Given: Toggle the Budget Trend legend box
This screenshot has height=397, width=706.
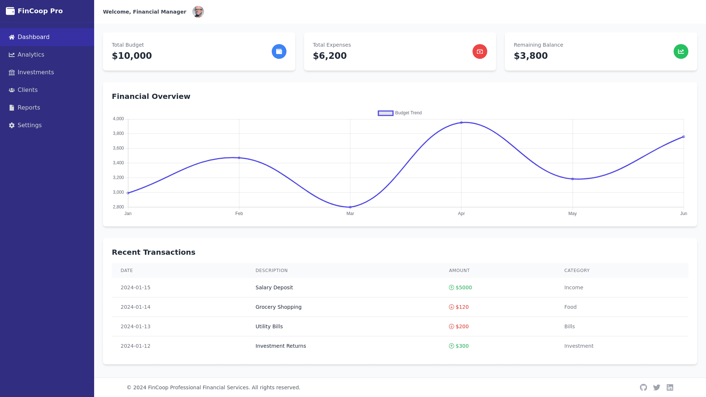Looking at the screenshot, I should [385, 113].
